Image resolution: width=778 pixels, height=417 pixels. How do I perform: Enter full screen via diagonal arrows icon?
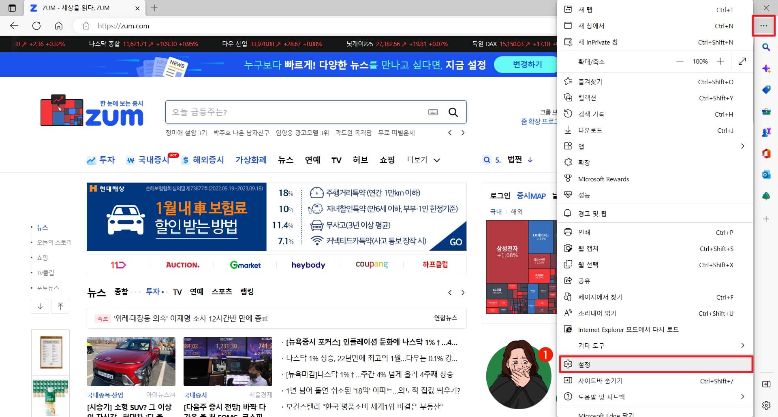click(742, 61)
